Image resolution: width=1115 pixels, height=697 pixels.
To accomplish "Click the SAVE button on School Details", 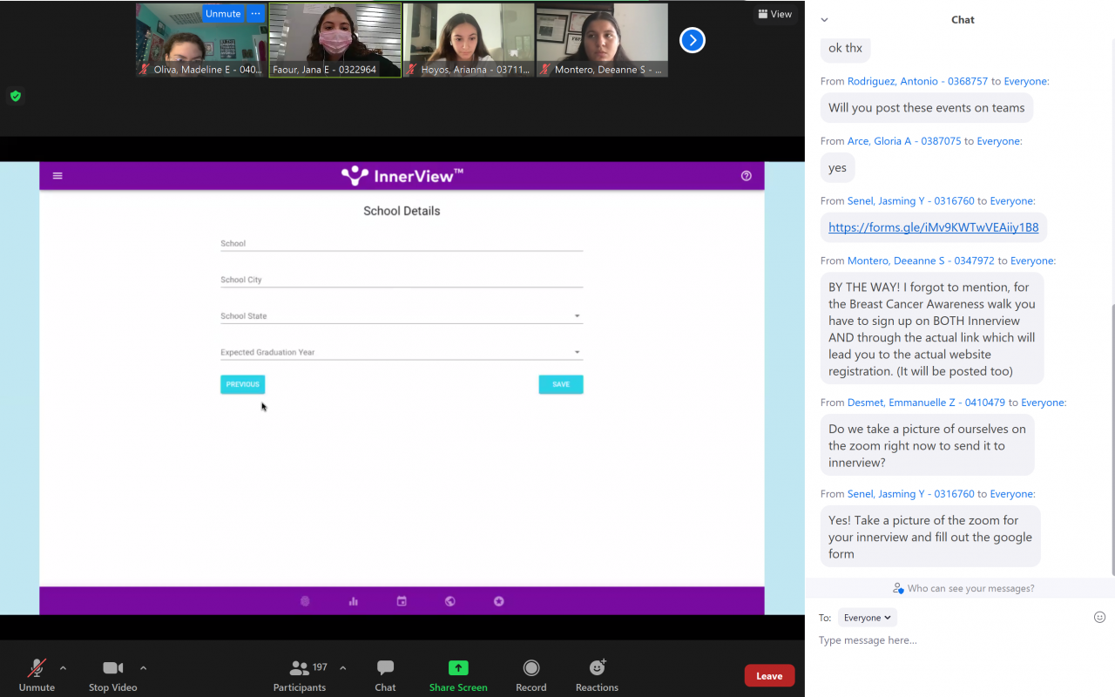I will [561, 384].
